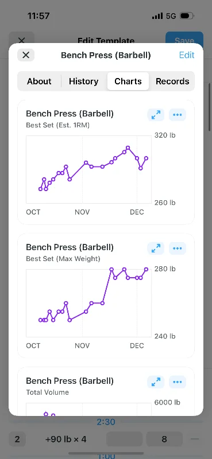Viewport: 212px width, 459px height.
Task: Expand the Max Weight chart fullscreen
Action: point(156,248)
